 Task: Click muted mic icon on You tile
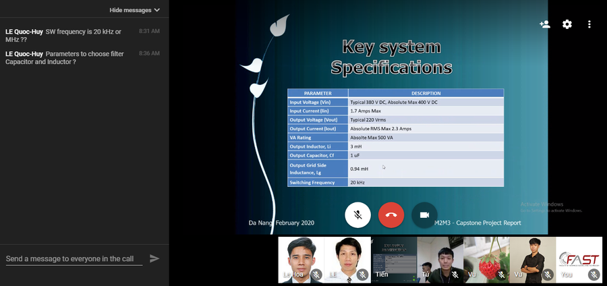(x=594, y=275)
